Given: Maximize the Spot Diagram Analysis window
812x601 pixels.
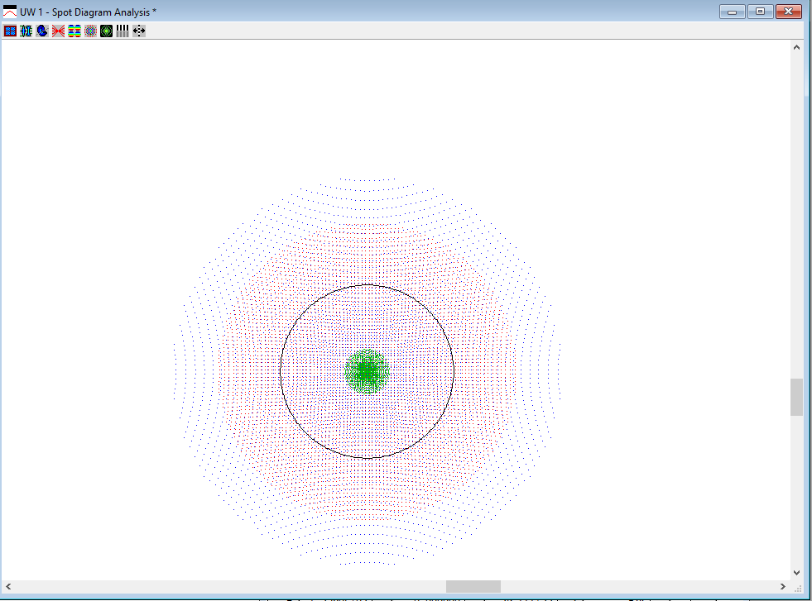Looking at the screenshot, I should tap(760, 11).
